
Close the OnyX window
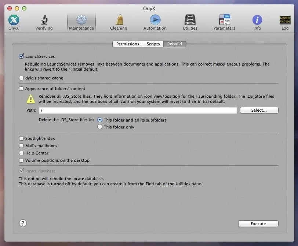click(x=10, y=8)
